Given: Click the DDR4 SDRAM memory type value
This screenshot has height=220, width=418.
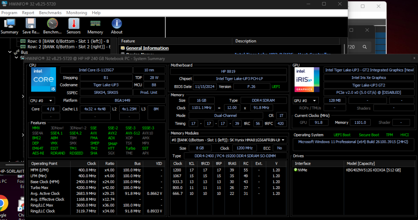Looking at the screenshot, I should point(263,100).
